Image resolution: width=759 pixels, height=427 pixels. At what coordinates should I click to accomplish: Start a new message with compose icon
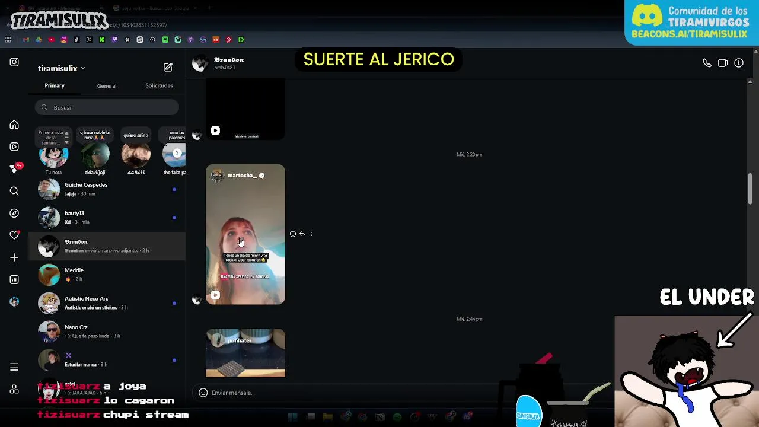click(x=168, y=68)
